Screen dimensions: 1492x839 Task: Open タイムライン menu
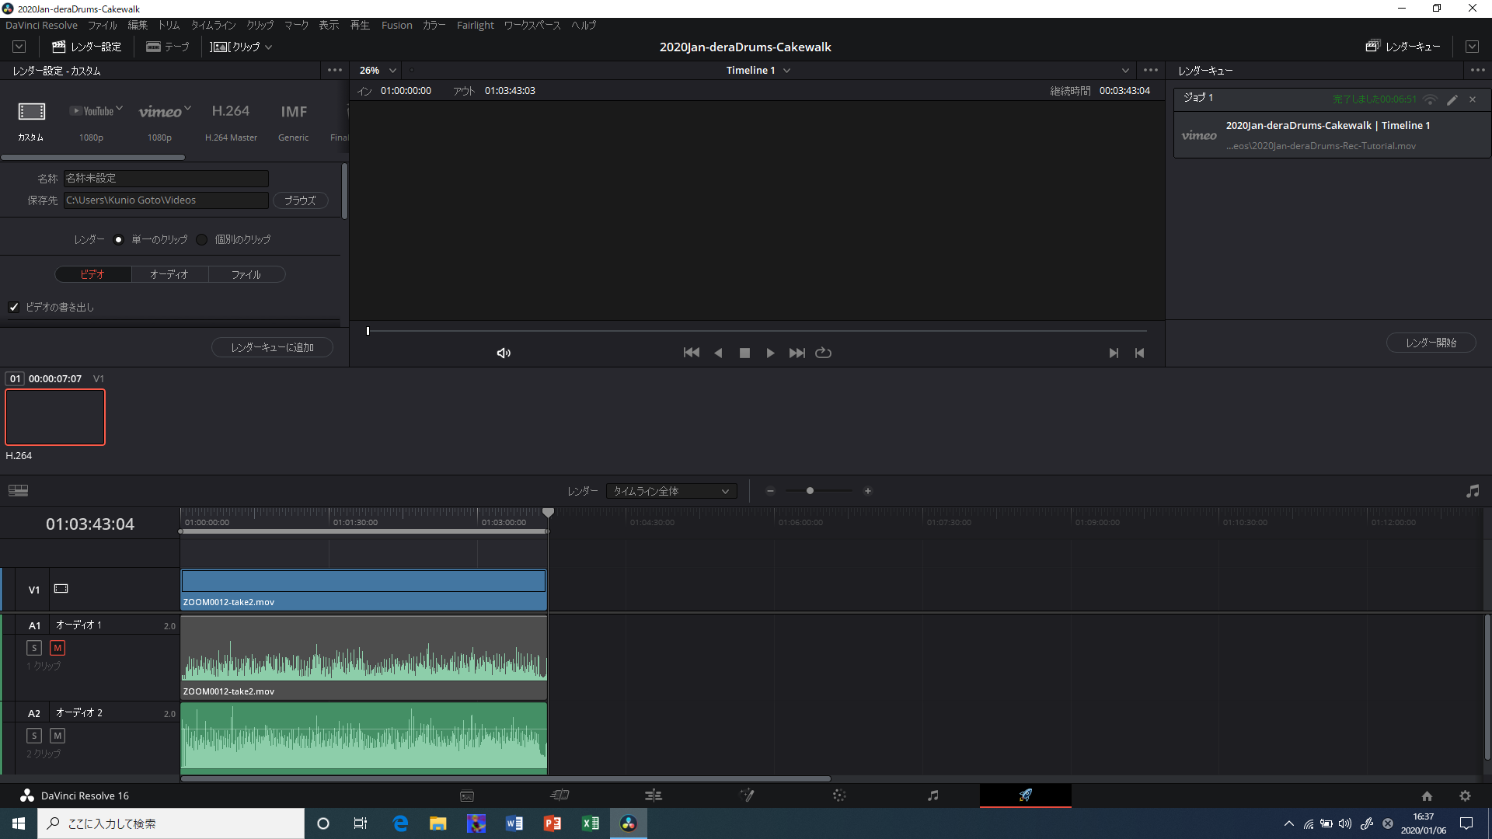[x=213, y=25]
